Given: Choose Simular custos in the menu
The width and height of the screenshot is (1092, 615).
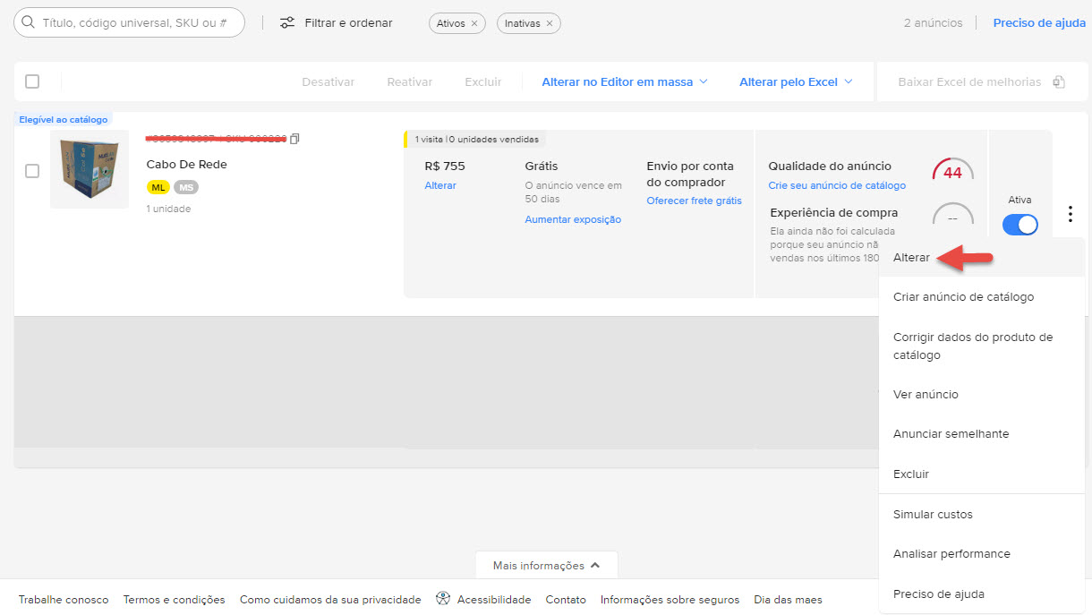Looking at the screenshot, I should coord(933,515).
